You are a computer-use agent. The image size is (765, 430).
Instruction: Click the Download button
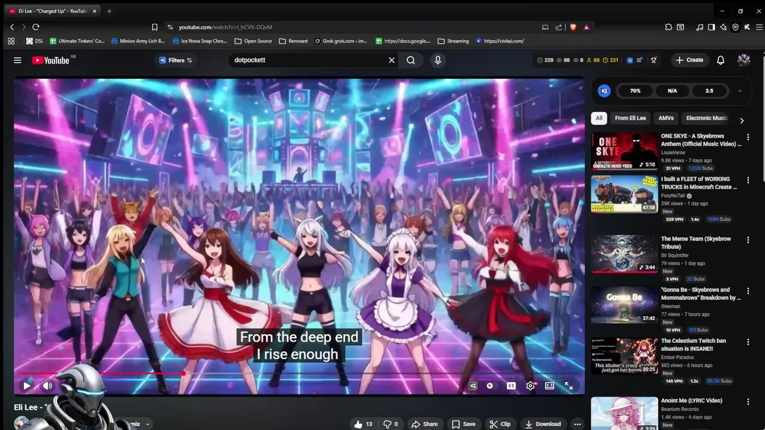click(x=543, y=424)
